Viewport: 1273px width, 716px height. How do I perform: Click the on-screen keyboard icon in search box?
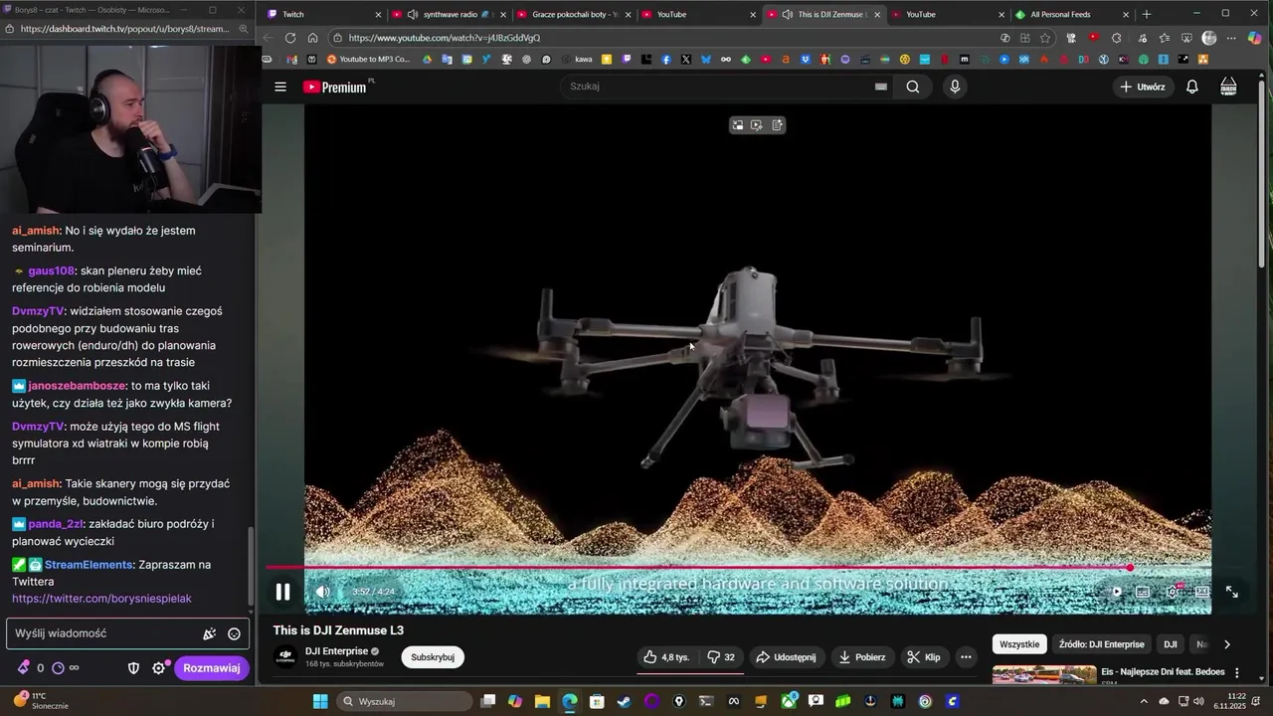click(x=880, y=87)
